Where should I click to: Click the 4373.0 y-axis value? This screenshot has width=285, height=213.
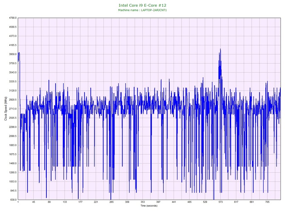[x=13, y=36]
